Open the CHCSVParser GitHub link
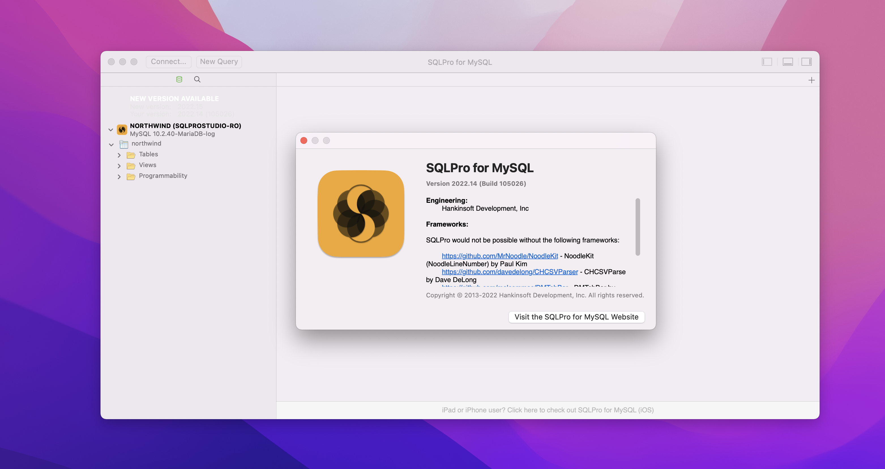Viewport: 885px width, 469px height. pyautogui.click(x=510, y=272)
